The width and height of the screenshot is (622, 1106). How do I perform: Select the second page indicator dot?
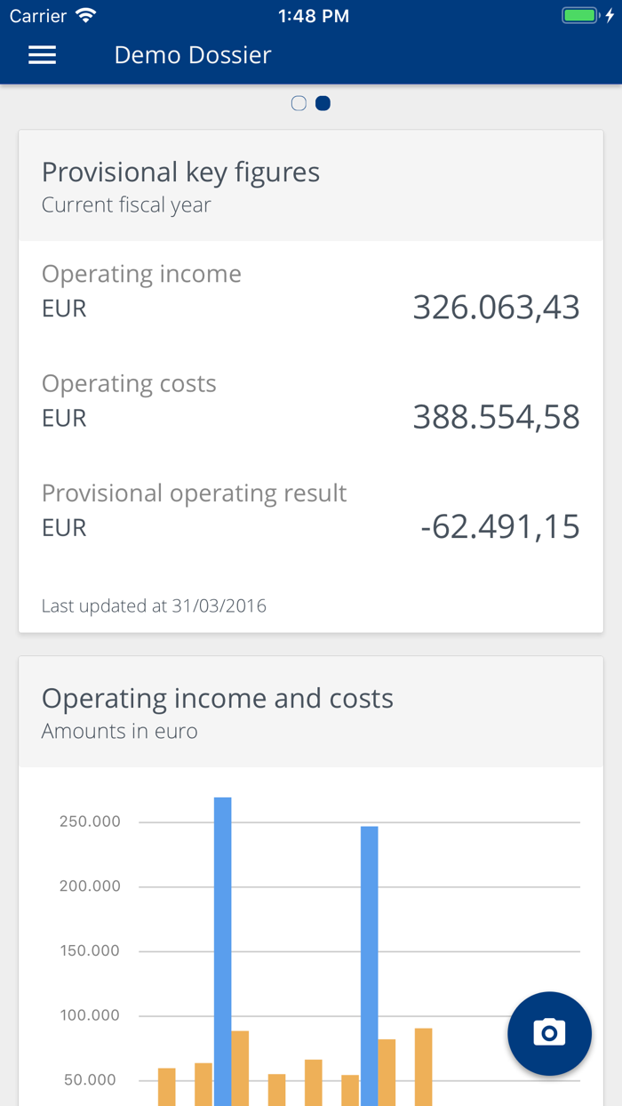323,104
